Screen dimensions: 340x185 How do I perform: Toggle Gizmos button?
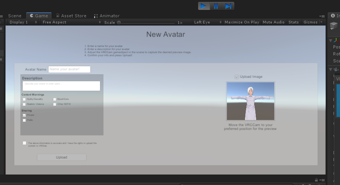(310, 22)
